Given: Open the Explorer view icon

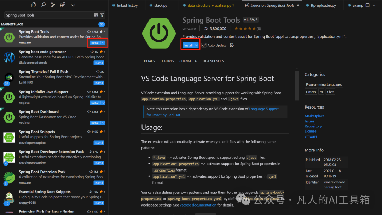Looking at the screenshot, I should click(x=33, y=5).
